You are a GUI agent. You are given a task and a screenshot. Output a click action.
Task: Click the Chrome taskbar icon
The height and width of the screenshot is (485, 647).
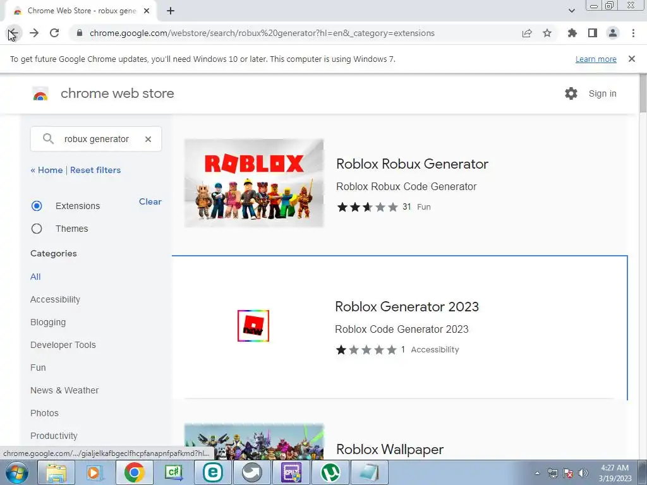coord(134,472)
